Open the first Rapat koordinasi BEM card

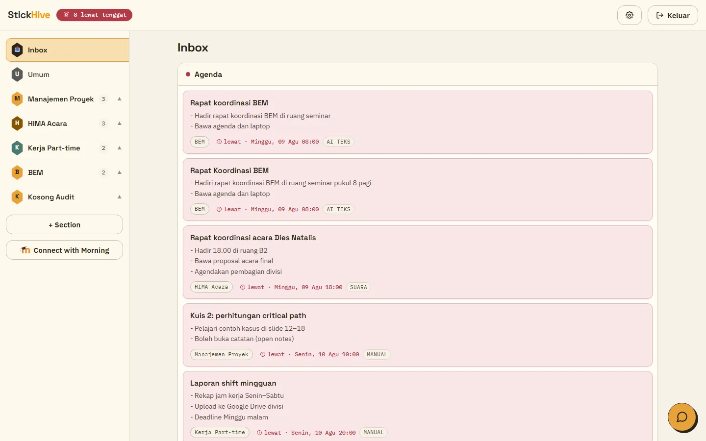click(x=418, y=122)
